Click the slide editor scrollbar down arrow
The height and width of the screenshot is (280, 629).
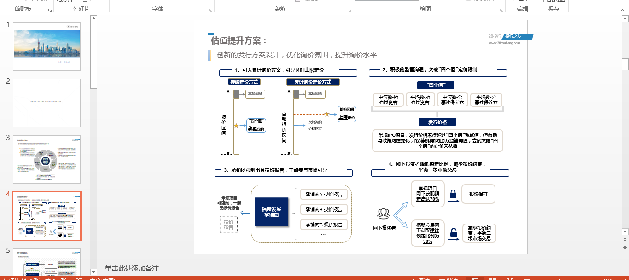625,232
